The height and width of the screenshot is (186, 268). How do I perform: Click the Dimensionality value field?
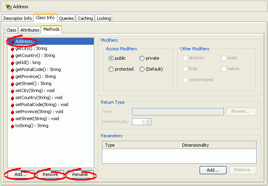coord(139,122)
